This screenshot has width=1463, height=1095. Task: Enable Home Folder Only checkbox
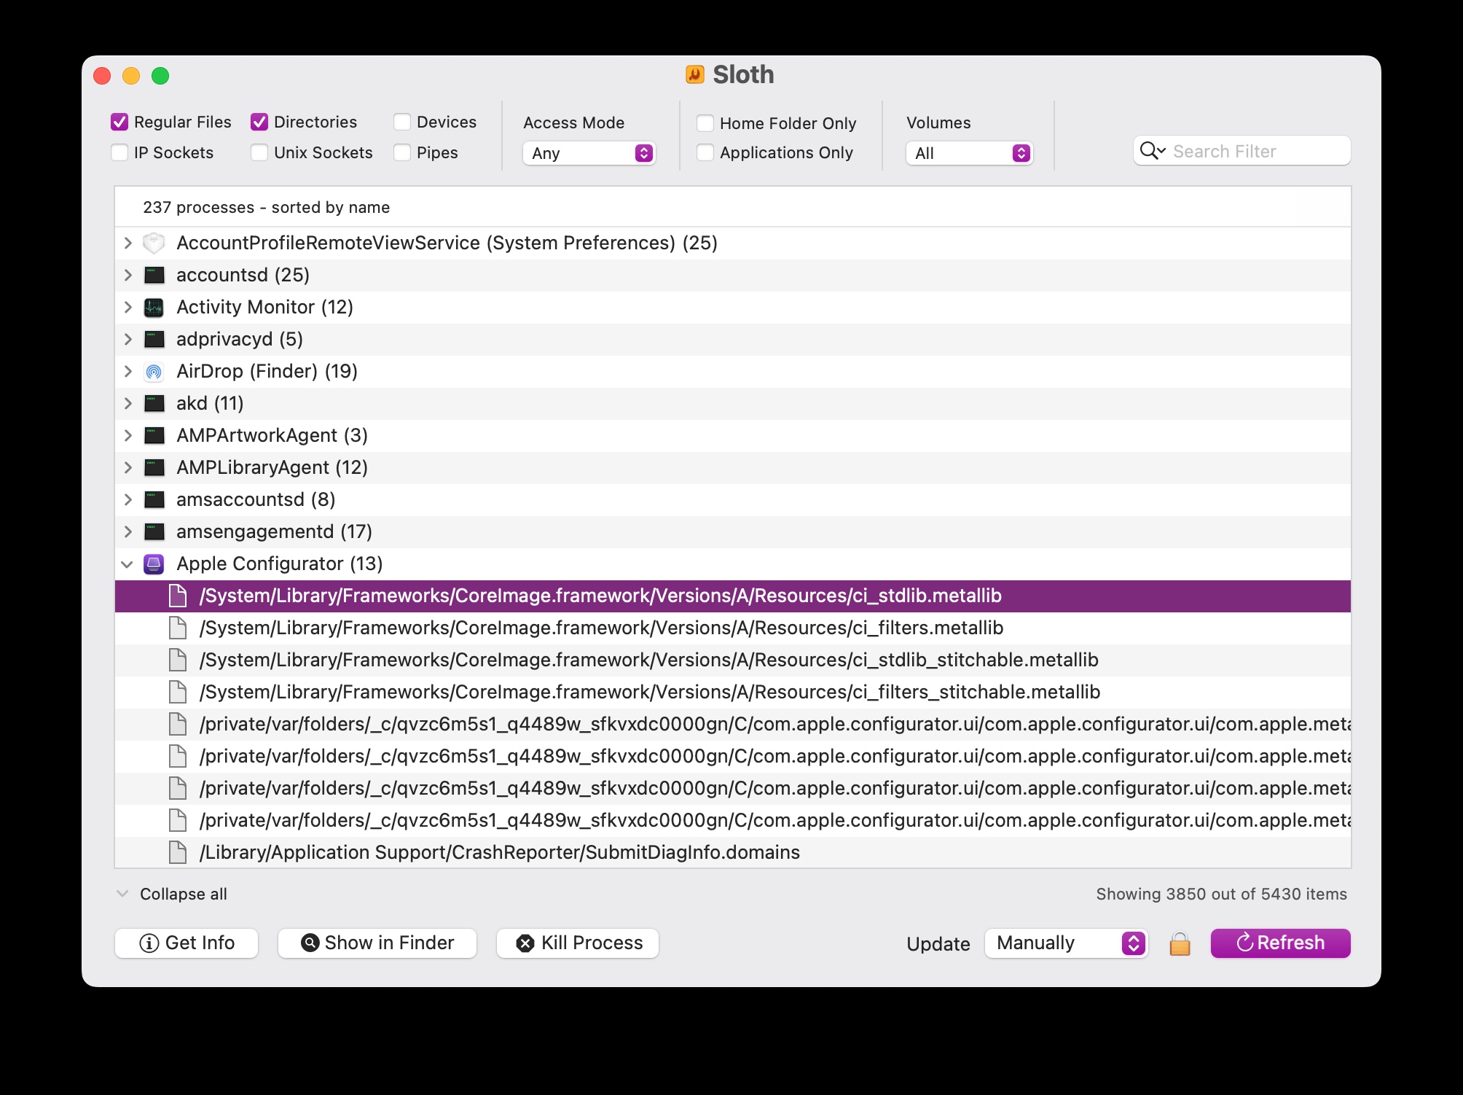pyautogui.click(x=705, y=123)
